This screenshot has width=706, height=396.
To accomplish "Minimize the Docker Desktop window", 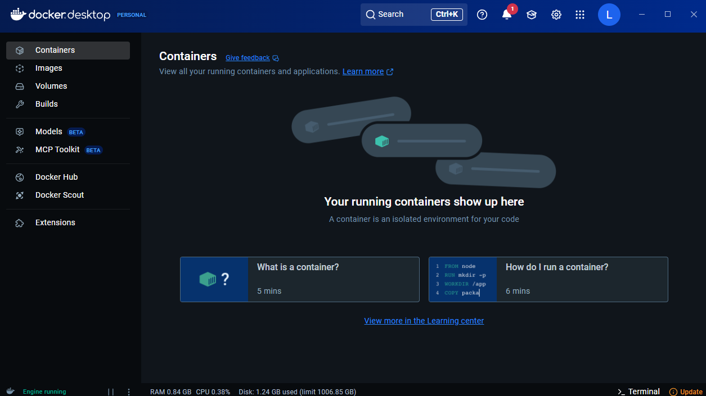I will tap(642, 14).
